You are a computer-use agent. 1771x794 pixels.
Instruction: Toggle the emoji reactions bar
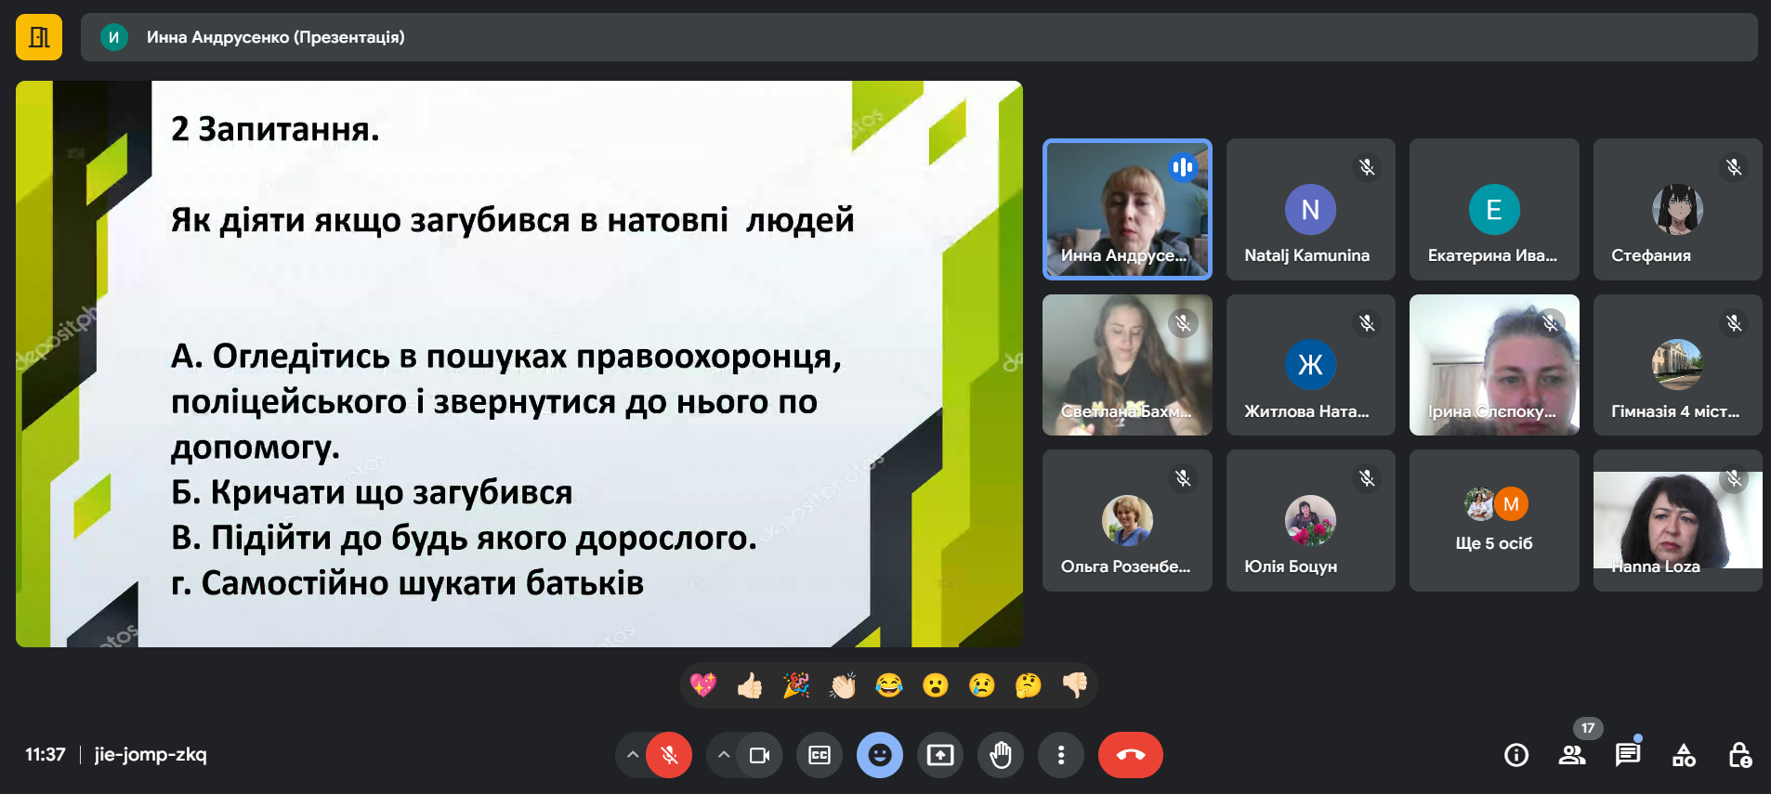pyautogui.click(x=879, y=755)
